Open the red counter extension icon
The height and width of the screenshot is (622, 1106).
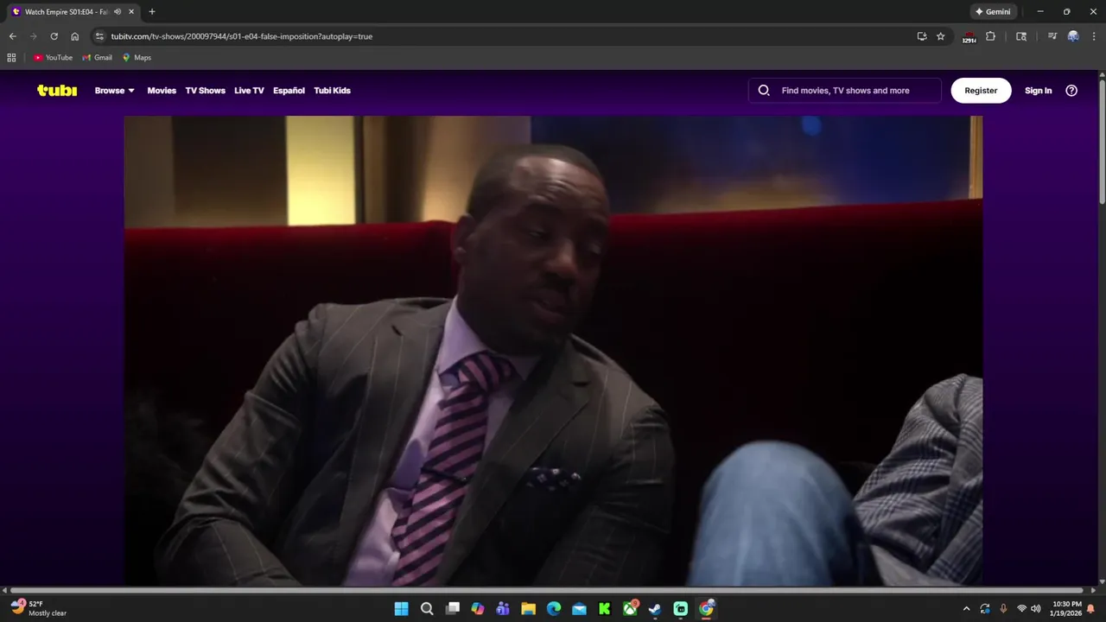pos(969,36)
